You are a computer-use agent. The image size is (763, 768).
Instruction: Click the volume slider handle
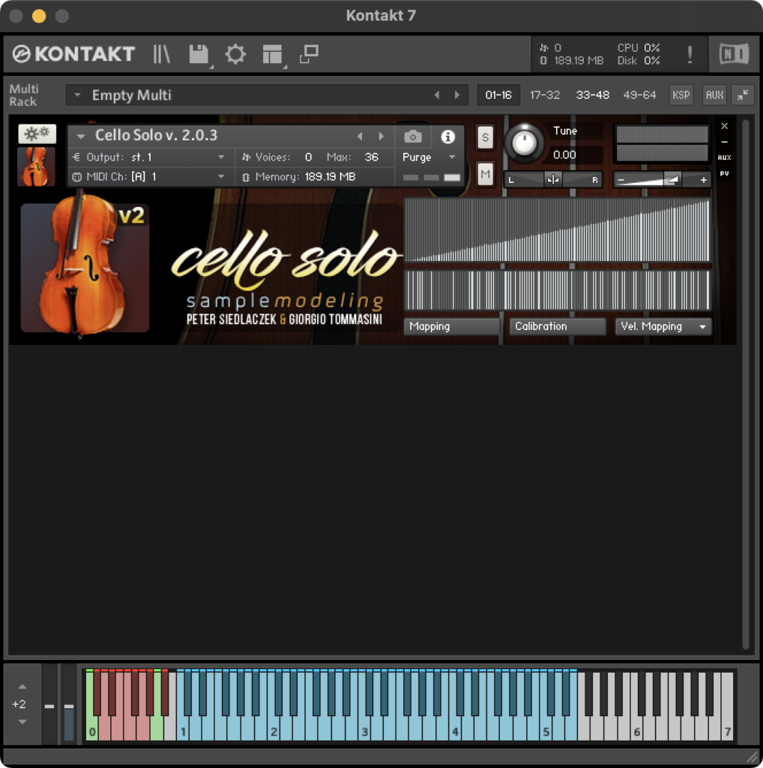point(673,180)
